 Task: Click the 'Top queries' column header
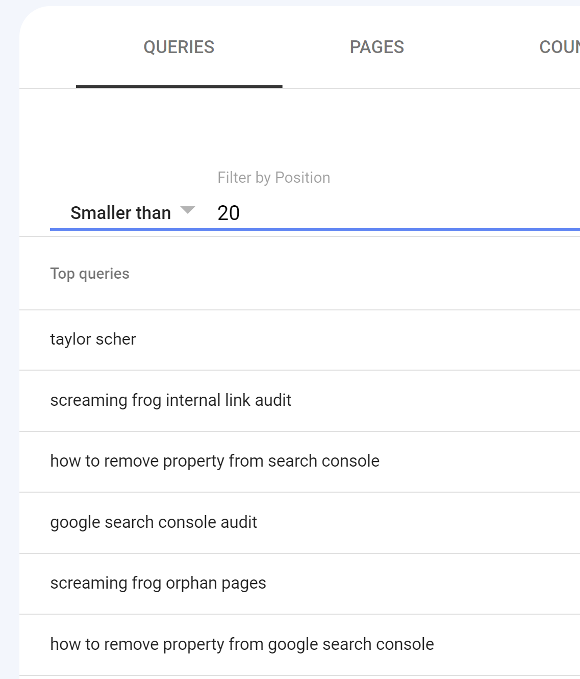tap(90, 274)
